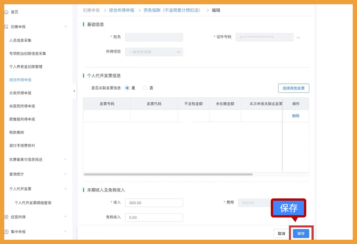Click the 扣缴申报 sidebar icon

[x=5, y=27]
